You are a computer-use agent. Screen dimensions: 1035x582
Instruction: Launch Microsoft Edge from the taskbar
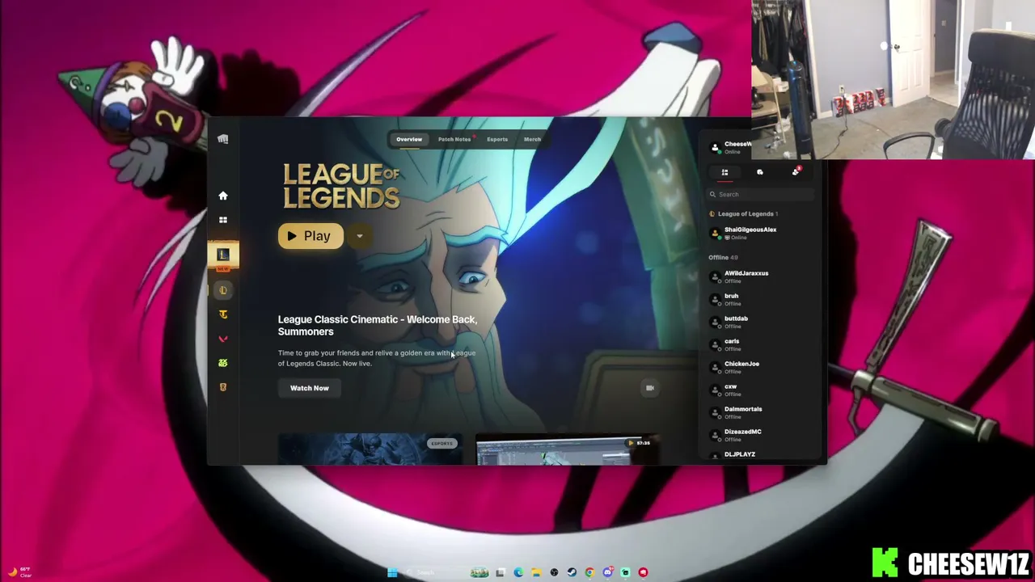518,572
